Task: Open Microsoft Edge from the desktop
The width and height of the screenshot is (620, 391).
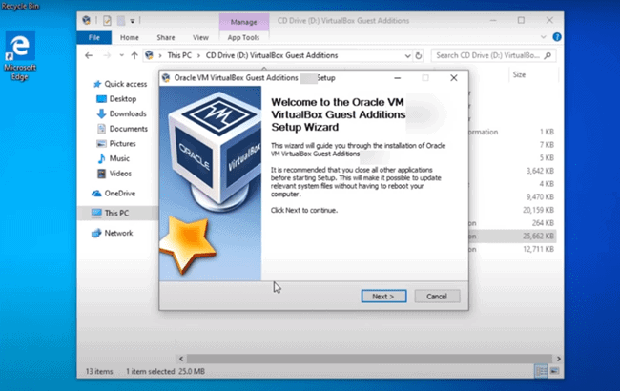Action: pos(20,51)
